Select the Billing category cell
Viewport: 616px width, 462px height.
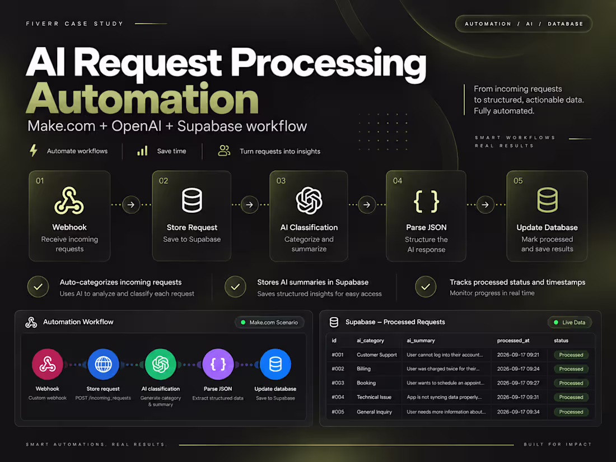(363, 369)
